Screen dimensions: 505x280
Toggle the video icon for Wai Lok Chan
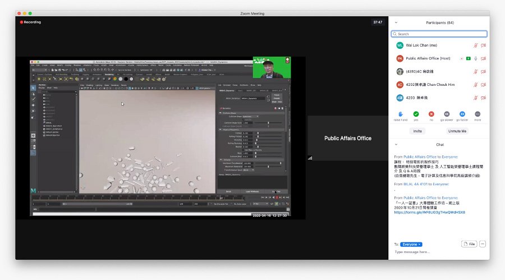(x=484, y=45)
